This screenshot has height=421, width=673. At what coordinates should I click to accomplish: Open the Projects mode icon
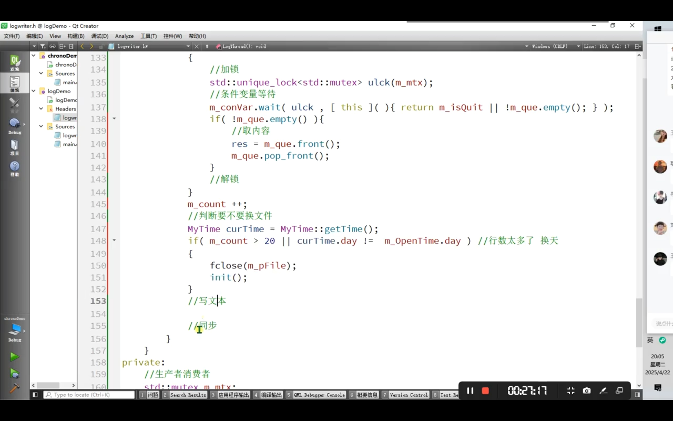(14, 147)
